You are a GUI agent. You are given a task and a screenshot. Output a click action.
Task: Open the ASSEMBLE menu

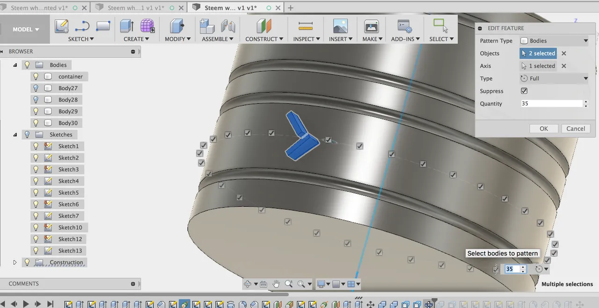click(218, 39)
